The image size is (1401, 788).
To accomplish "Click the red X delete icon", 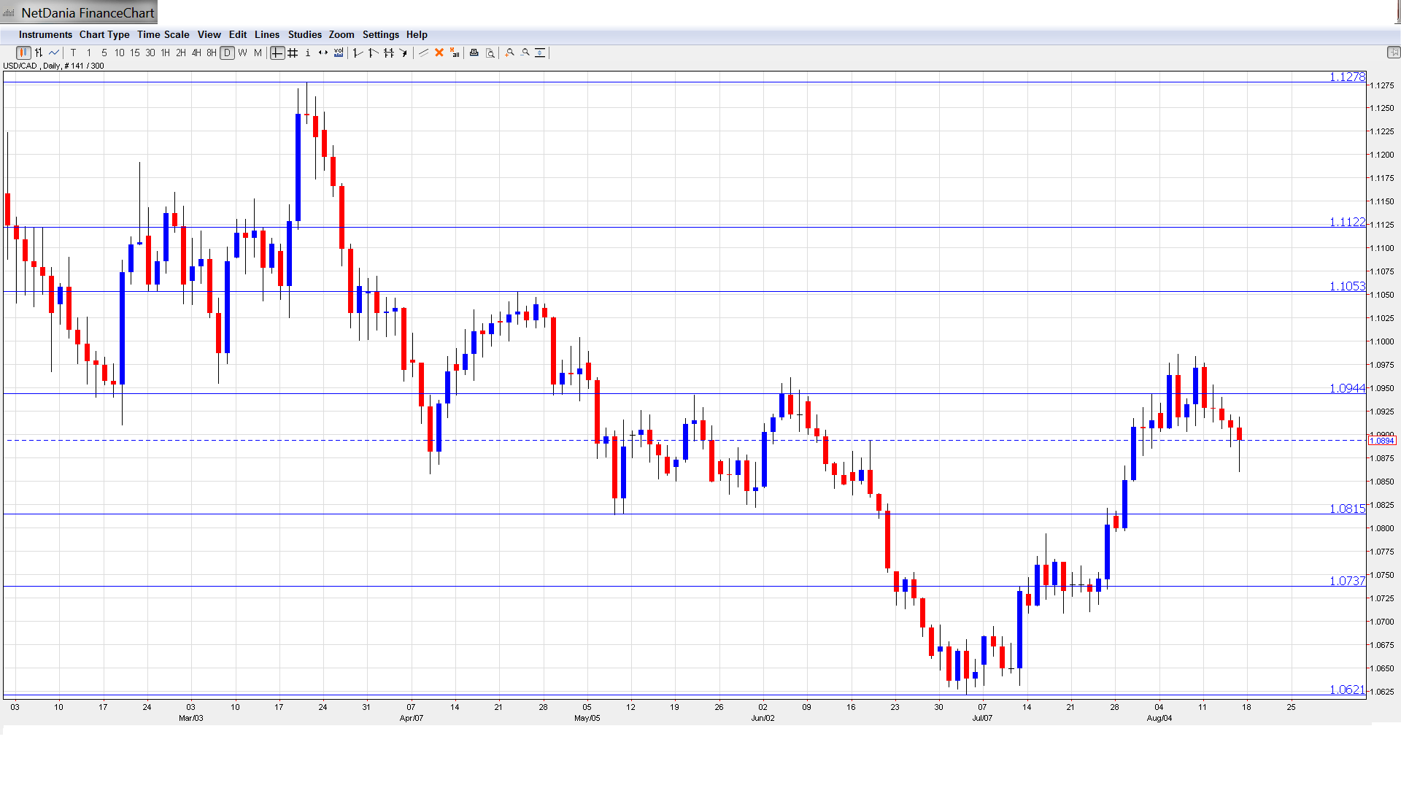I will tap(439, 53).
